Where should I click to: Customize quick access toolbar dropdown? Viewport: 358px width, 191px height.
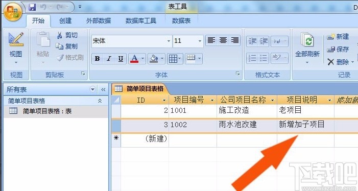click(80, 7)
